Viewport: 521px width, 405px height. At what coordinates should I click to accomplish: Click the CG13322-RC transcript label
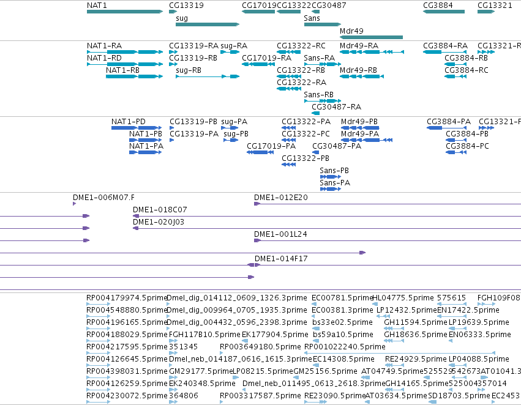pyautogui.click(x=301, y=46)
